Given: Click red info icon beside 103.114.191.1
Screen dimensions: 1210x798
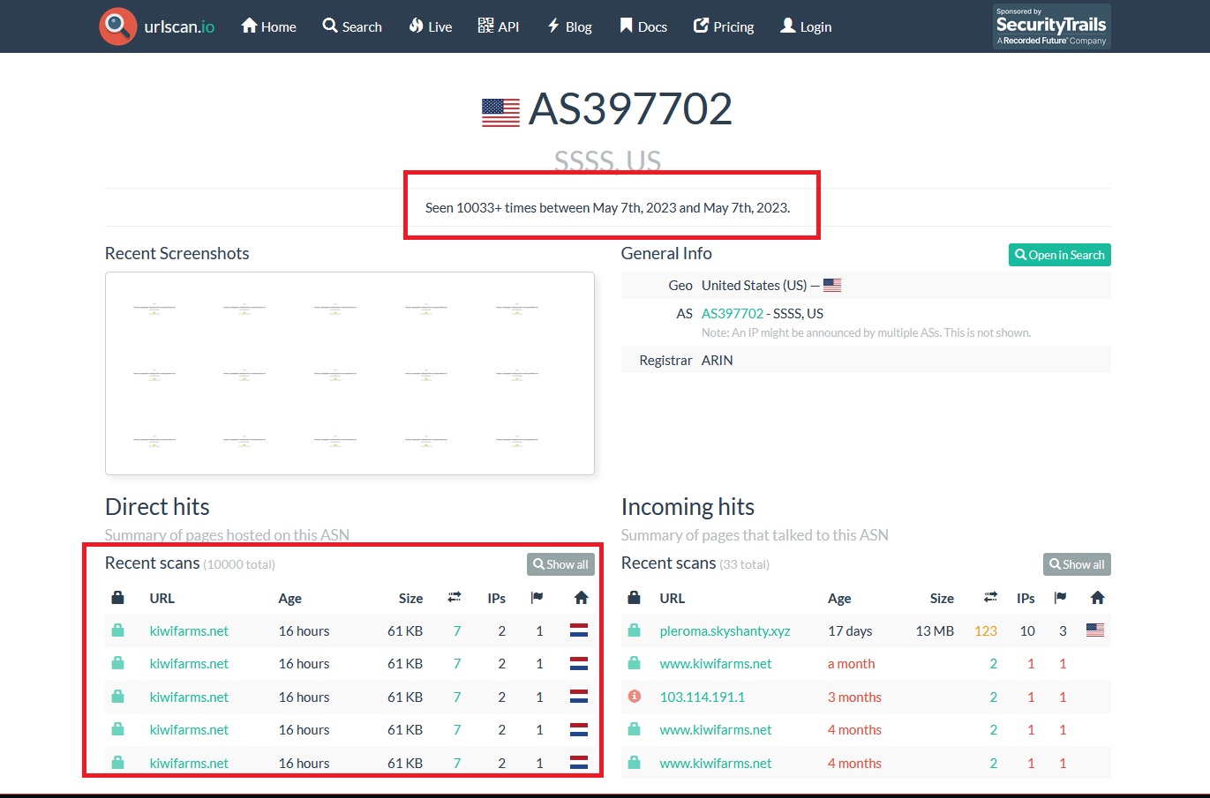Looking at the screenshot, I should (x=634, y=697).
